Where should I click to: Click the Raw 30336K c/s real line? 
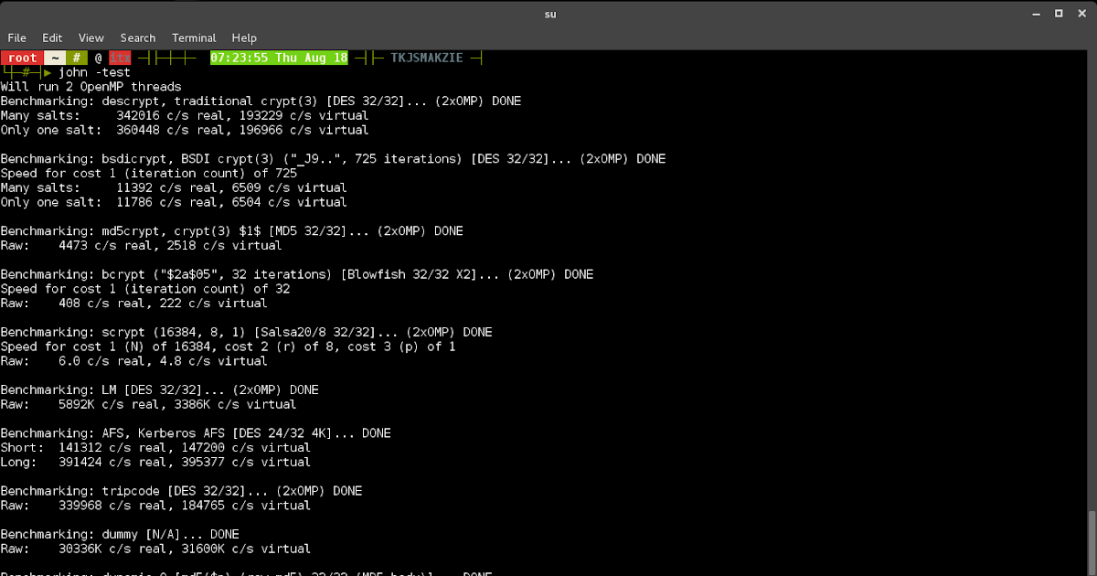[155, 549]
